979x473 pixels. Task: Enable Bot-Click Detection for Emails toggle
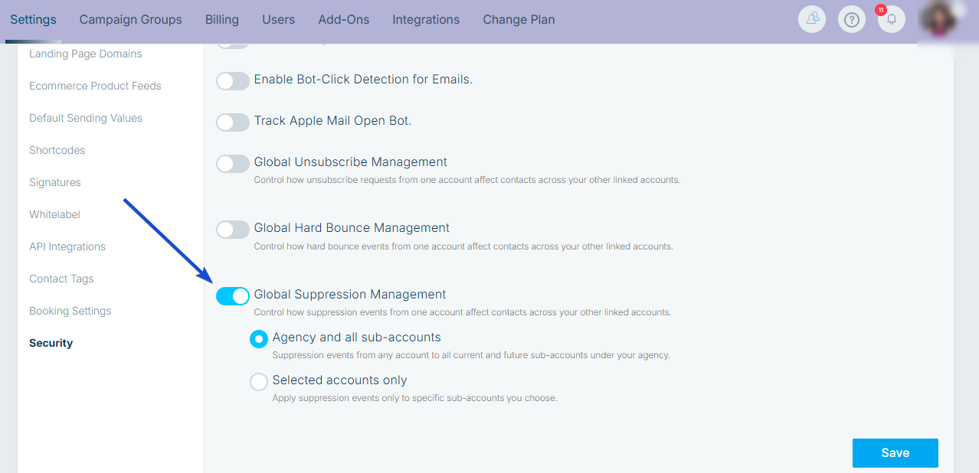pyautogui.click(x=233, y=80)
